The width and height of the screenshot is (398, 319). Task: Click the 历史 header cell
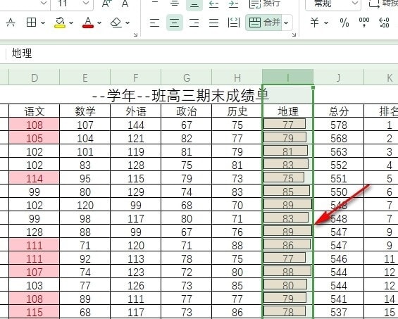point(237,111)
